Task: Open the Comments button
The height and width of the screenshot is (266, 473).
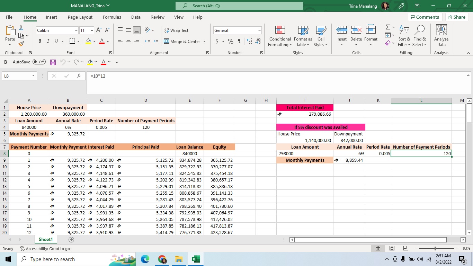Action: coord(424,17)
